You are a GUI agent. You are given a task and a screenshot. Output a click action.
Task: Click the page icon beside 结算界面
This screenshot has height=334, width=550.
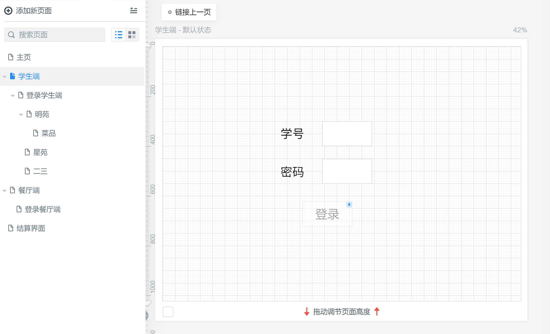pyautogui.click(x=11, y=228)
